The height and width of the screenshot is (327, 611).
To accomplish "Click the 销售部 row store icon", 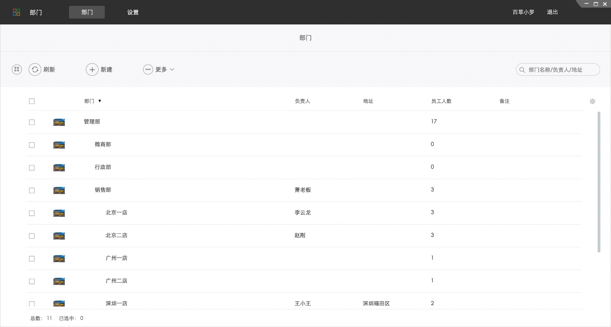I will point(59,190).
